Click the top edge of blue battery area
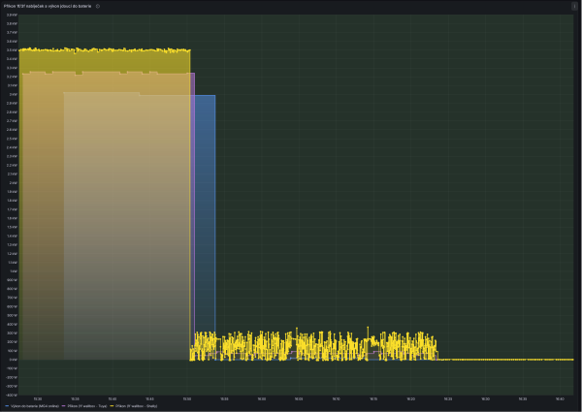582x412 pixels. 205,95
